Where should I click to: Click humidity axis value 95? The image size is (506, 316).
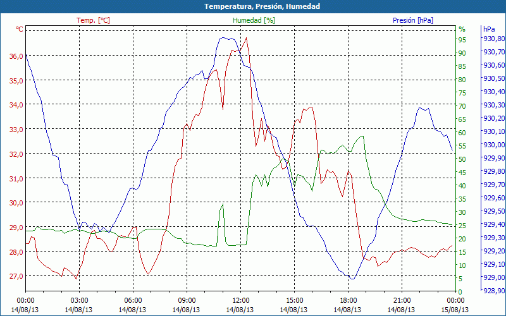coord(462,40)
